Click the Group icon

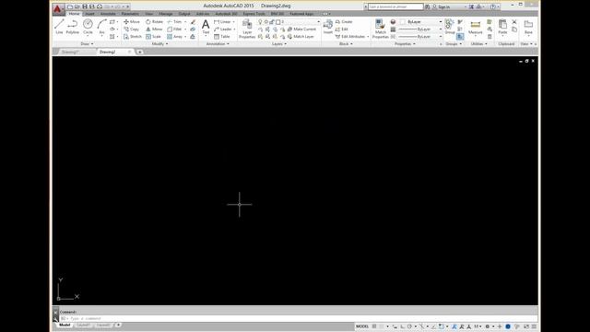[450, 27]
